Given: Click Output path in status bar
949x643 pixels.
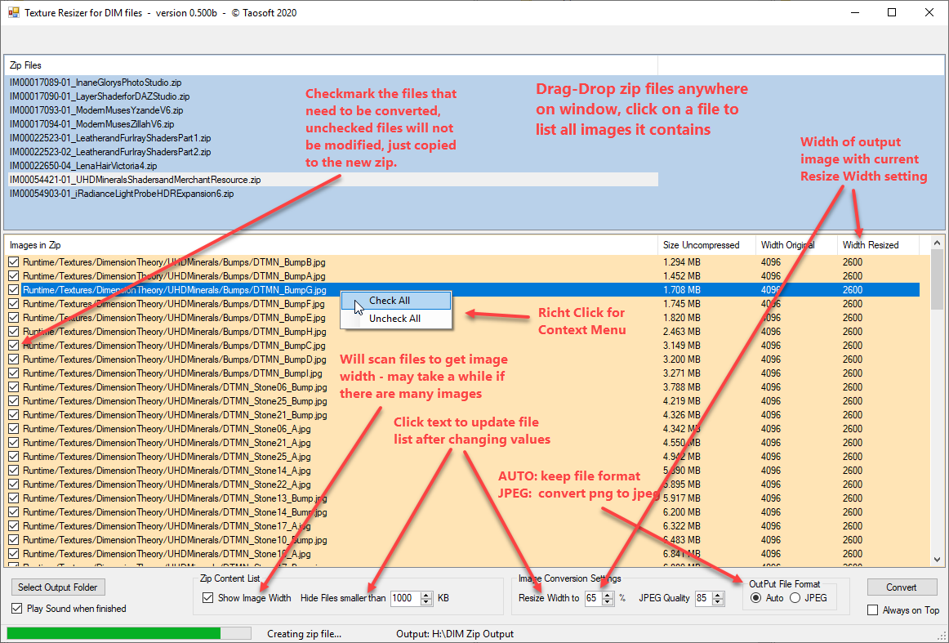Looking at the screenshot, I should pyautogui.click(x=455, y=634).
